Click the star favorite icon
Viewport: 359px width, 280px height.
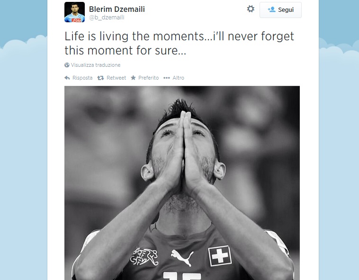coord(133,78)
